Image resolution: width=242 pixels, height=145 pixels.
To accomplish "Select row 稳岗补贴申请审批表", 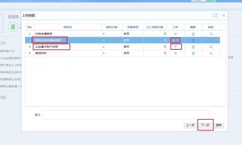I will tap(122, 40).
